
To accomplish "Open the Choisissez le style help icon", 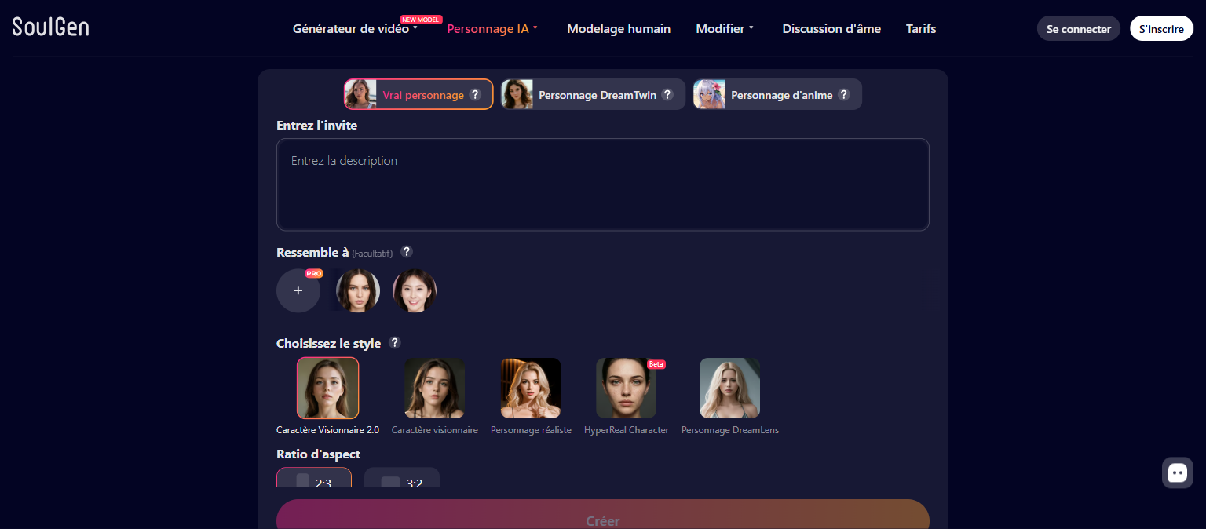I will coord(395,342).
